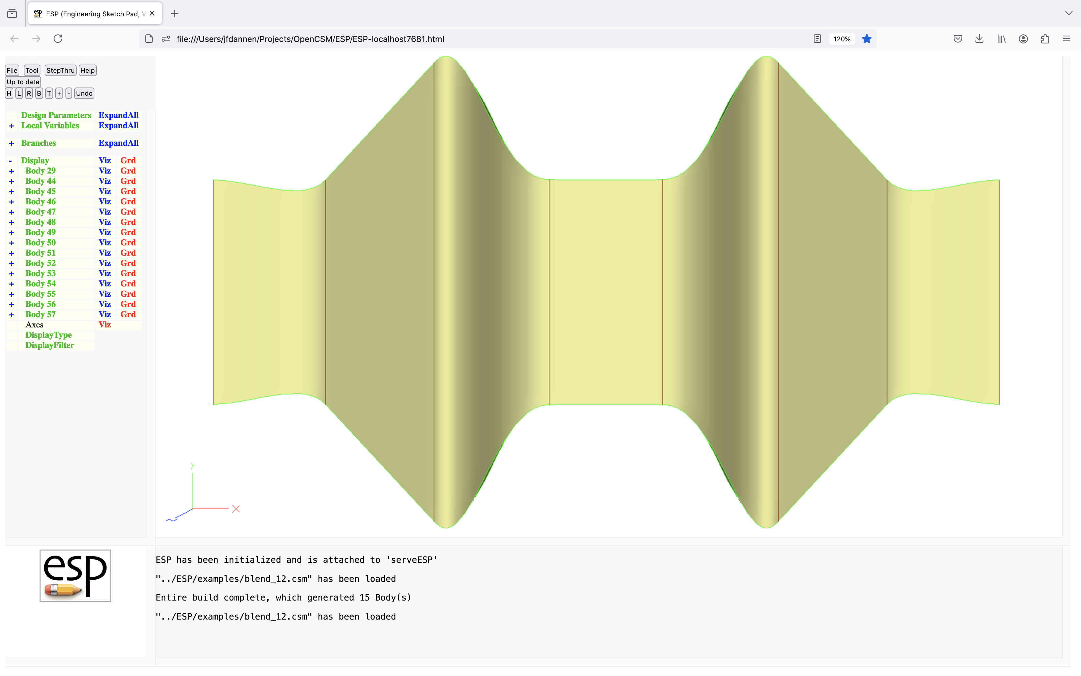Collapse the Display section
Screen dimensions: 1081x676
11,161
